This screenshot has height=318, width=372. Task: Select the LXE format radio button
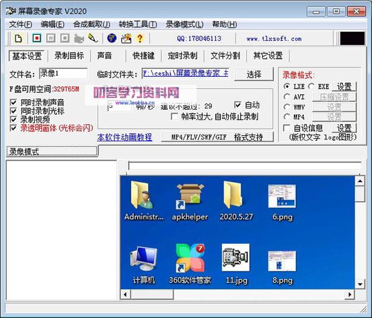(287, 86)
